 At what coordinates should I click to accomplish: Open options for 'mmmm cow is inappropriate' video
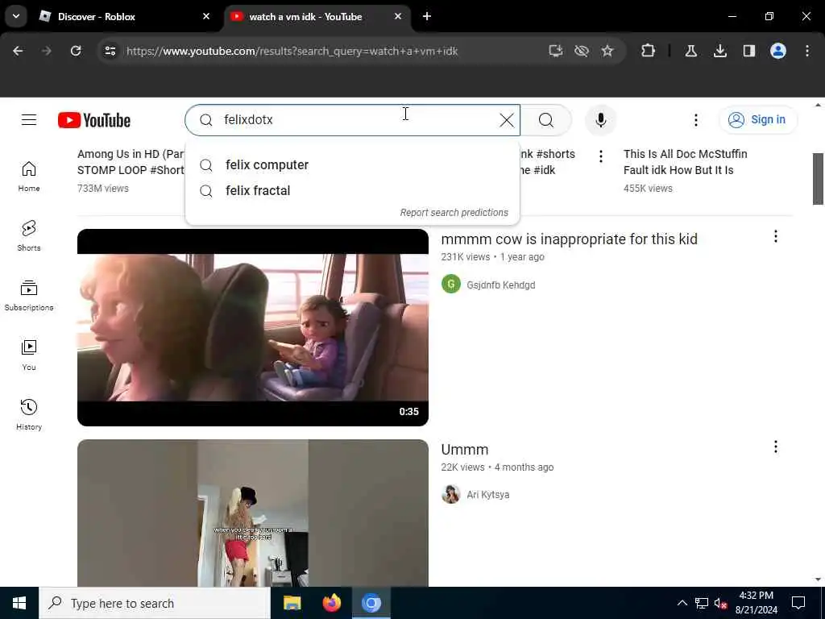[x=776, y=236]
